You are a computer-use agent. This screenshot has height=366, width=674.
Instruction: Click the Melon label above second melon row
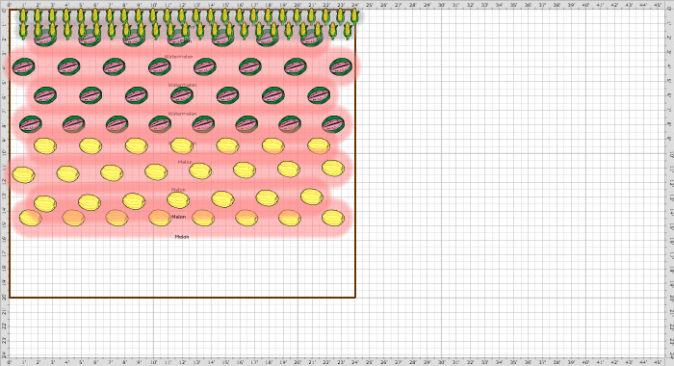(185, 162)
